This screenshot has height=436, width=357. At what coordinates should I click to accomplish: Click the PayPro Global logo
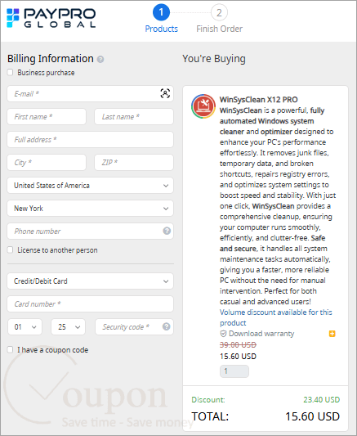pyautogui.click(x=51, y=18)
